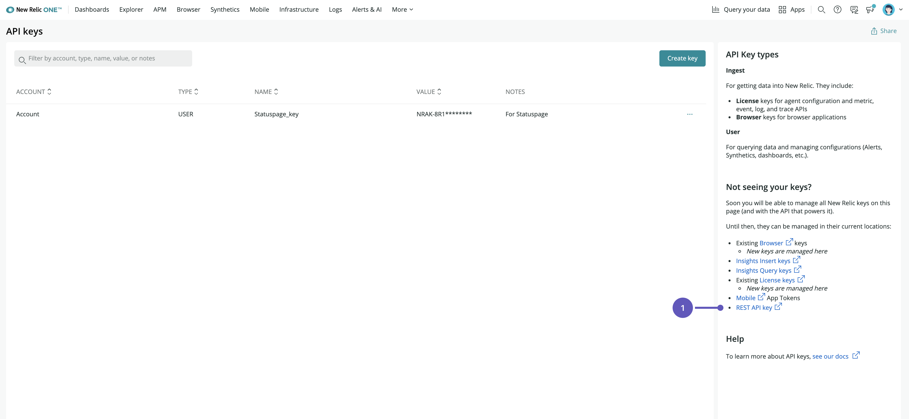Viewport: 909px width, 419px height.
Task: Open the help question mark icon
Action: (x=837, y=9)
